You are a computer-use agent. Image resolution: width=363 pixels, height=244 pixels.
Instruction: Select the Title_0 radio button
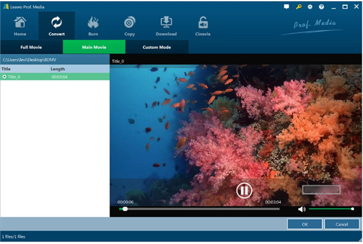5,77
